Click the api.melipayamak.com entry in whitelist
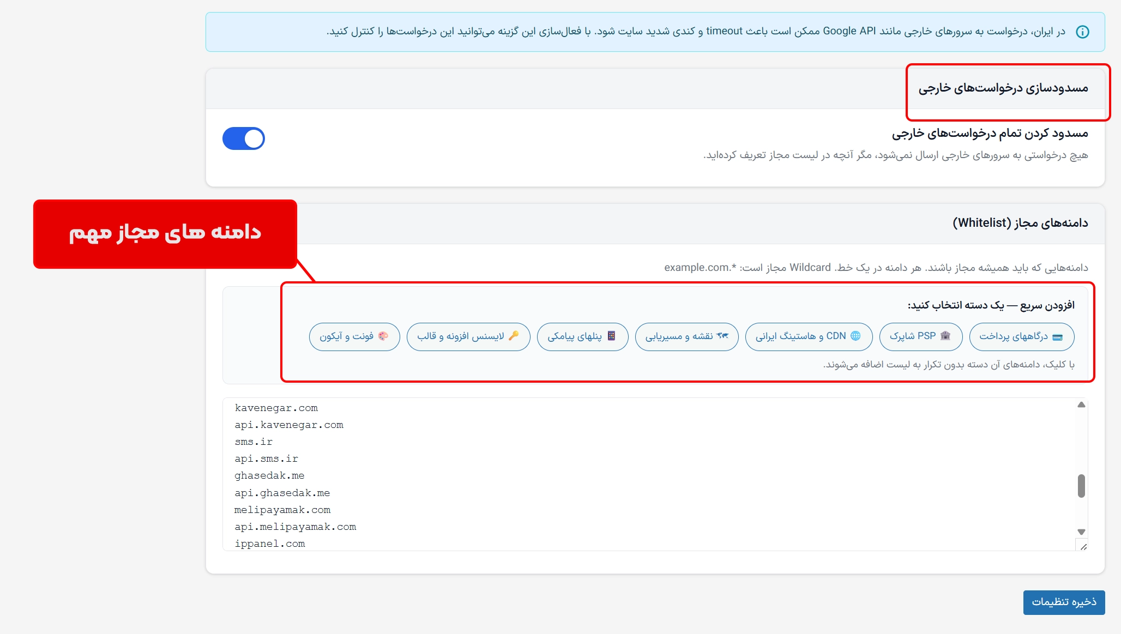The height and width of the screenshot is (634, 1121). [x=295, y=527]
